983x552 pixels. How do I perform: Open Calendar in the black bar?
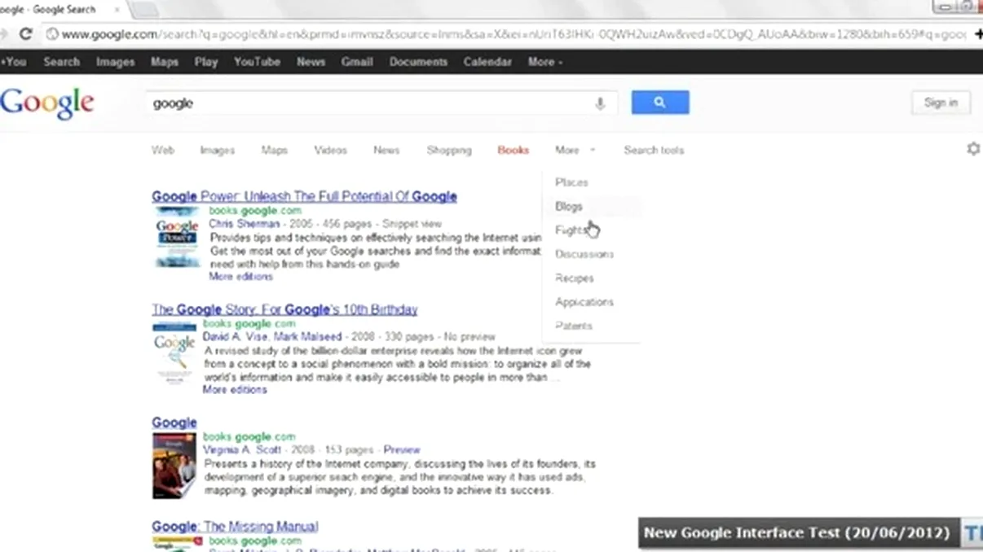pyautogui.click(x=487, y=62)
